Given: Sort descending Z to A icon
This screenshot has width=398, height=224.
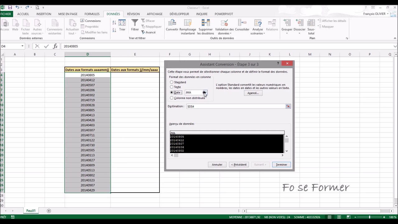Looking at the screenshot, I should pyautogui.click(x=114, y=30).
